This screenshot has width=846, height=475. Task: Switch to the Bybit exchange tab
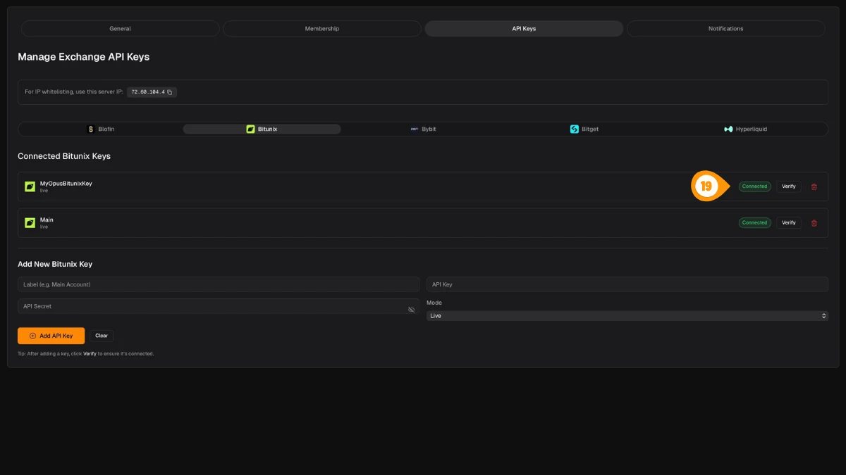click(423, 129)
